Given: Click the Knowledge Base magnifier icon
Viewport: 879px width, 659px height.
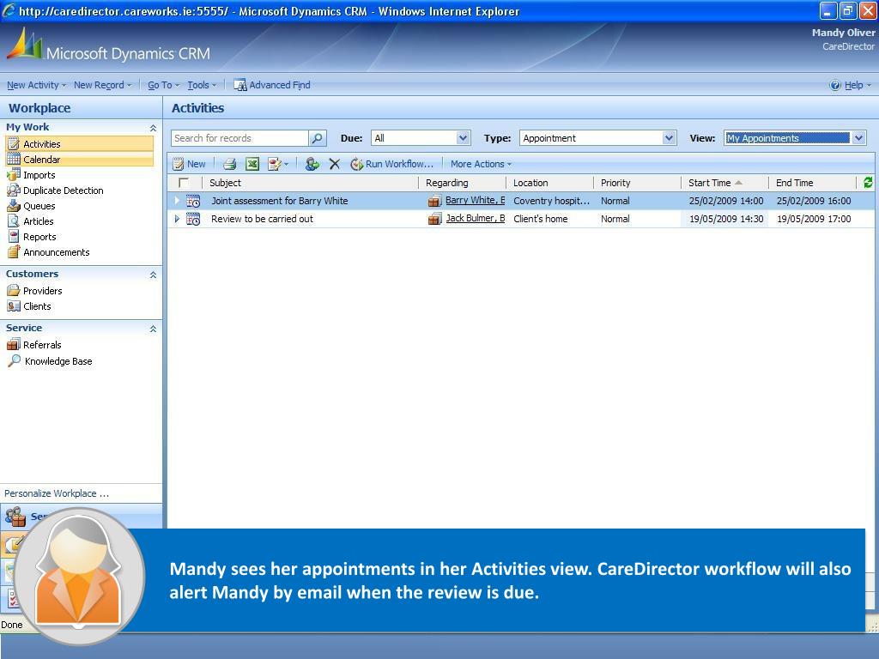Looking at the screenshot, I should 14,361.
